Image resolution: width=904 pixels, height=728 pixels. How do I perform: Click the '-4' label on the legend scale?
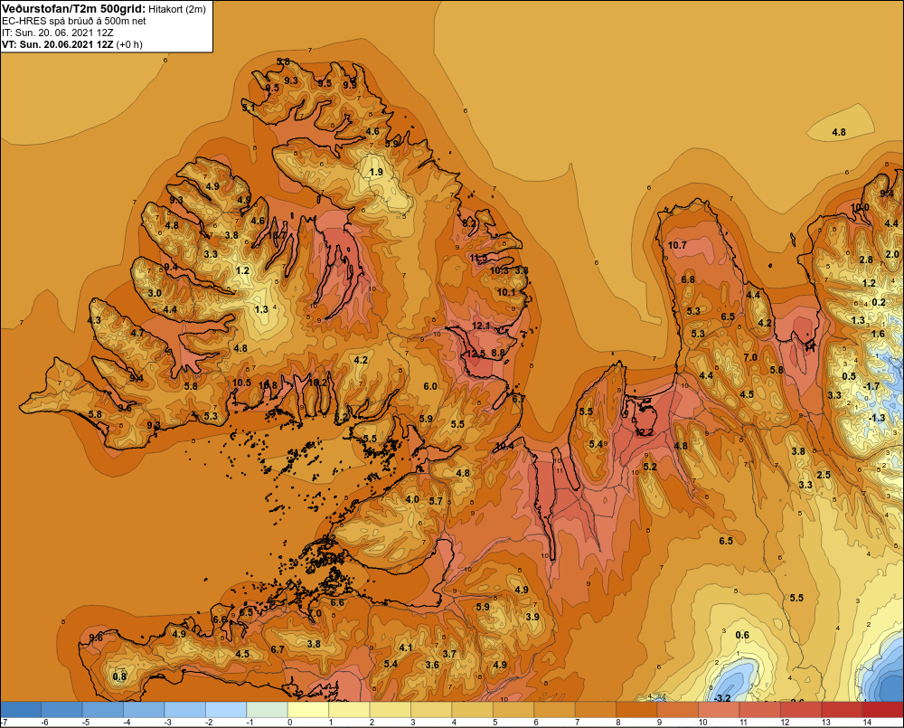127,723
